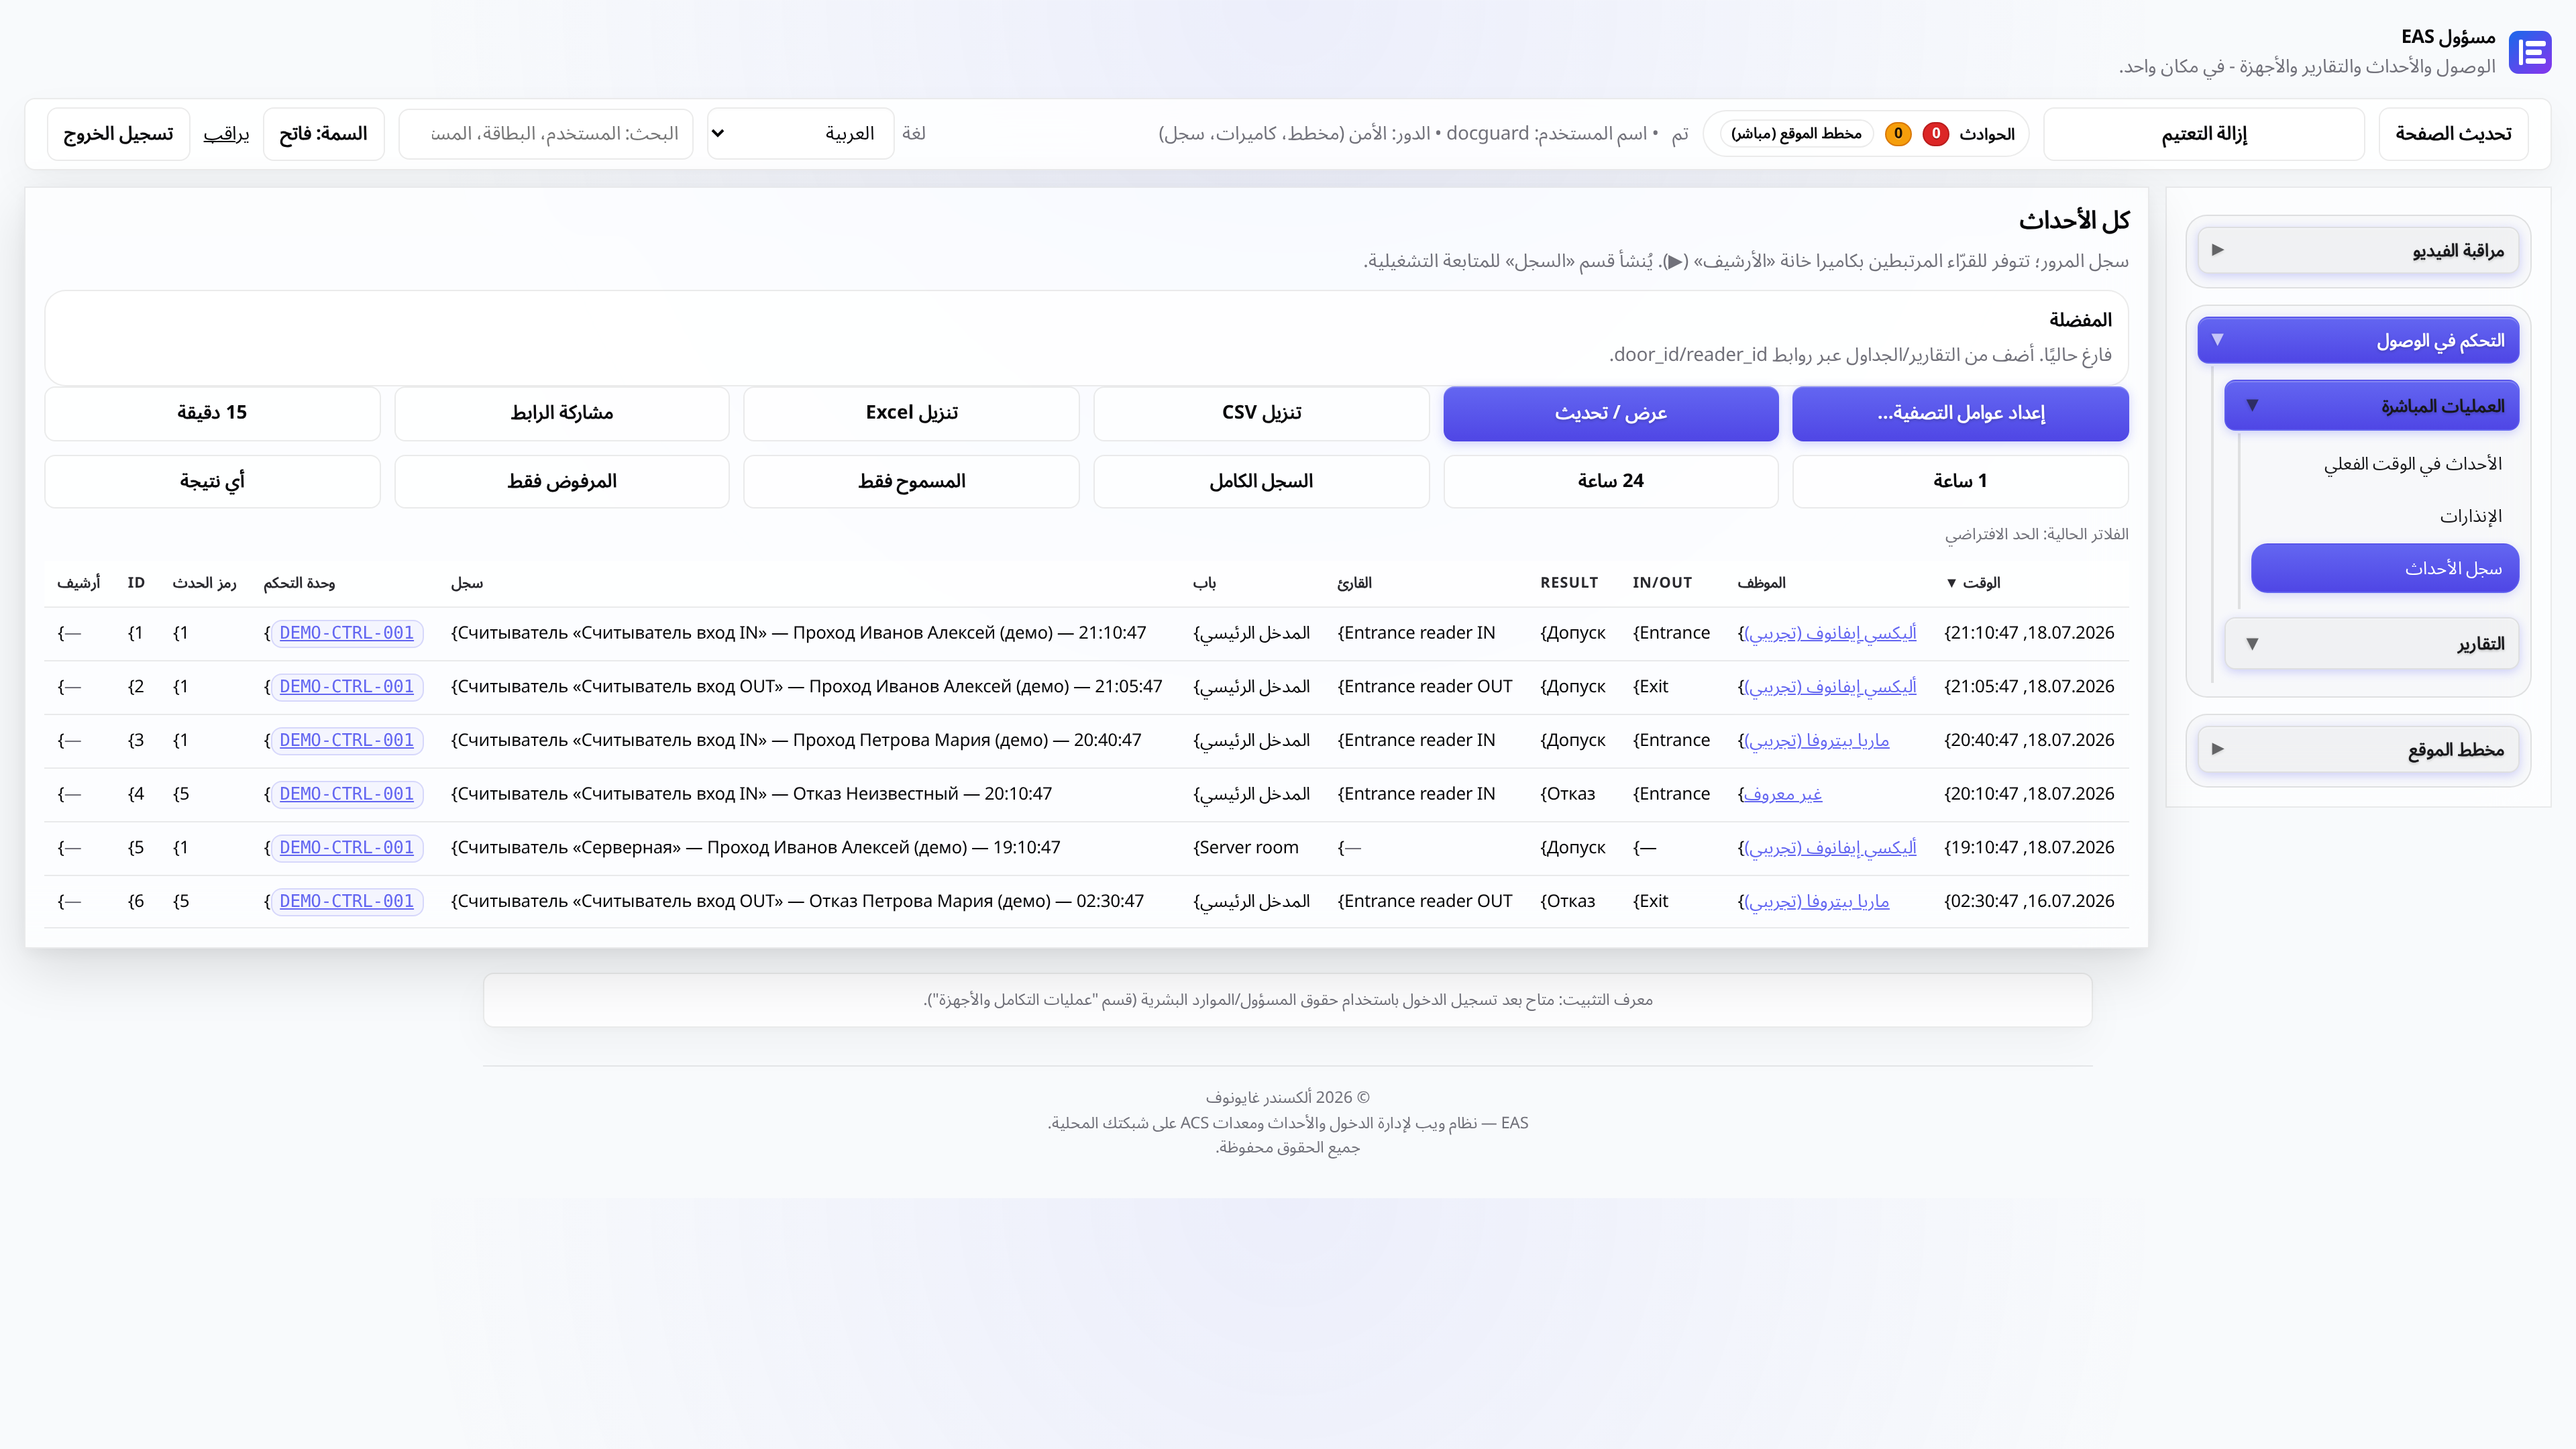
Task: Open DEMO-CTRL-001 link in event ID 3 row
Action: click(x=347, y=740)
